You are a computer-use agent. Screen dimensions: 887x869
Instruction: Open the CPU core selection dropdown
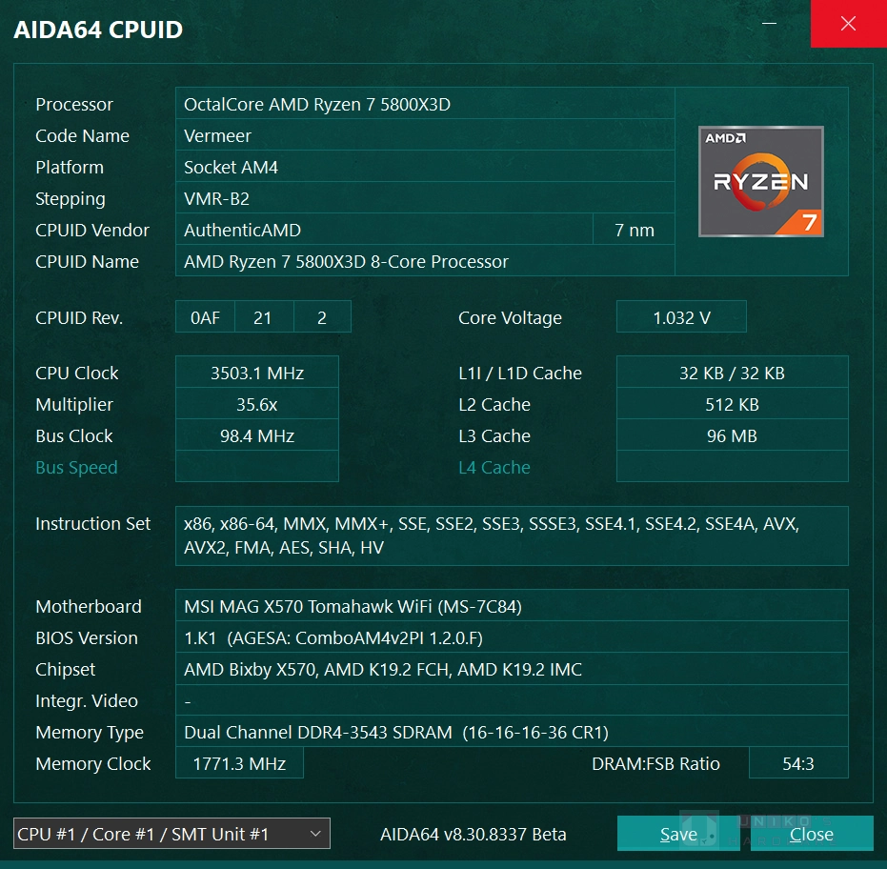[171, 834]
